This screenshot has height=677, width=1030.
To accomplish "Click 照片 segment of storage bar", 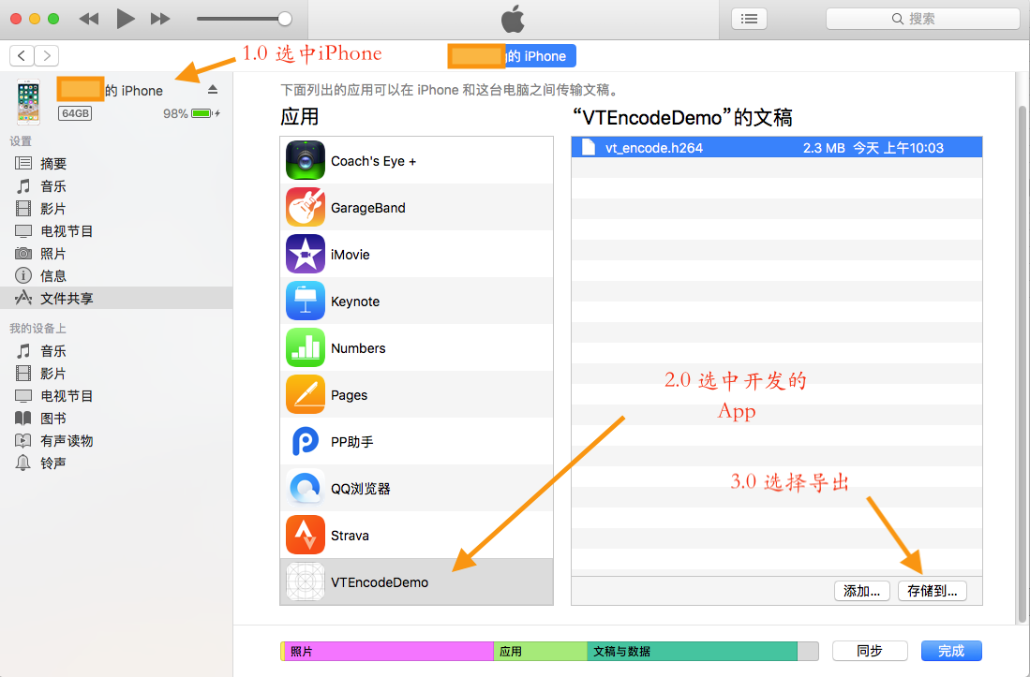I will click(x=389, y=652).
